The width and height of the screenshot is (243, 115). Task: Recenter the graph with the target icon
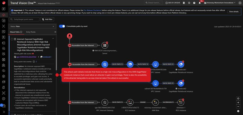click(x=238, y=98)
